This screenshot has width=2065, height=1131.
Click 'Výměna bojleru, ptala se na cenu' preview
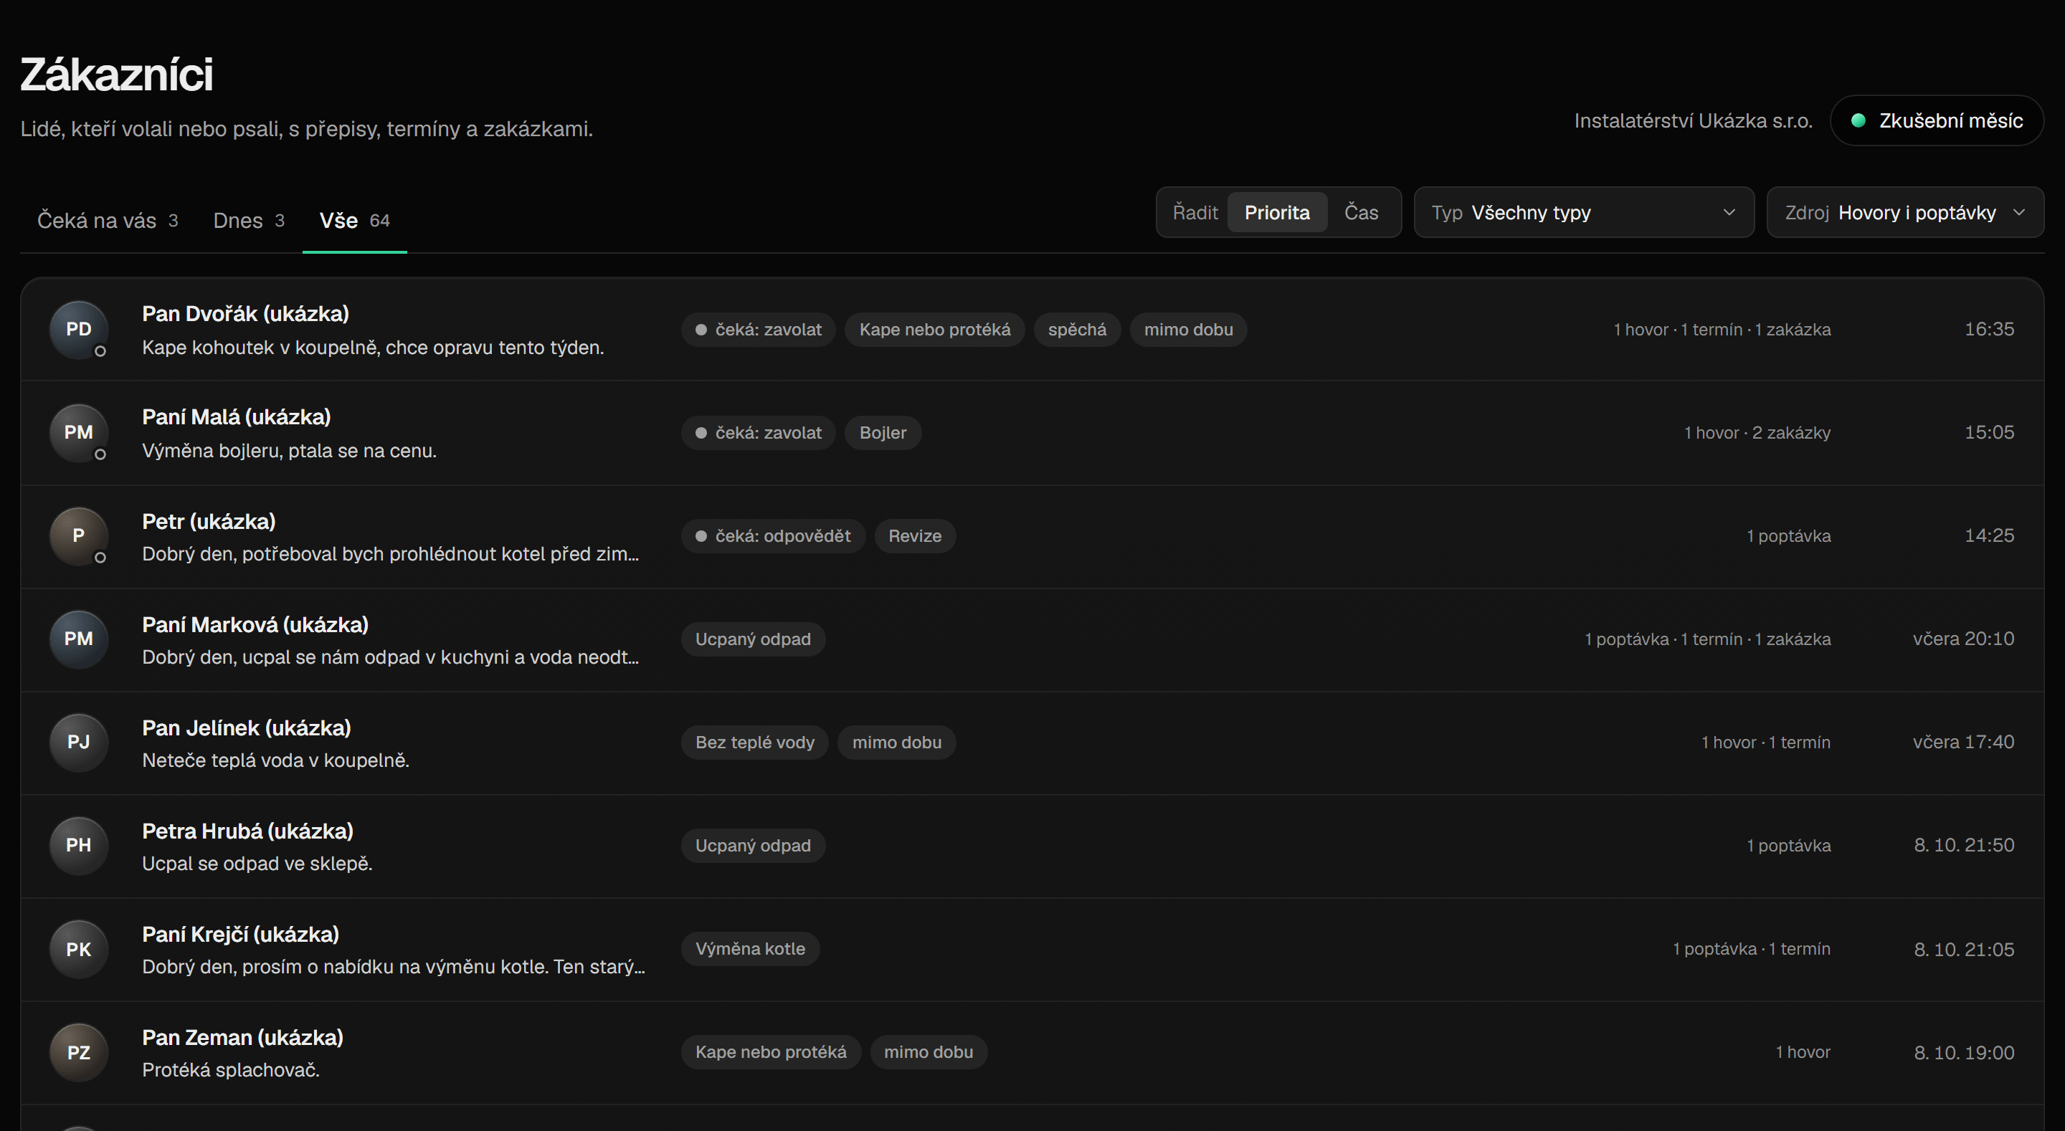290,451
